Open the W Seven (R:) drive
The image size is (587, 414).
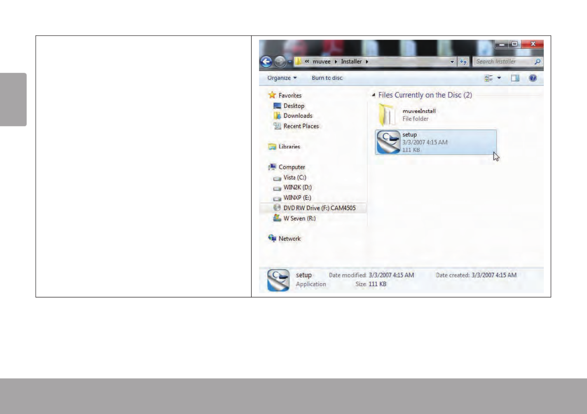click(x=300, y=218)
